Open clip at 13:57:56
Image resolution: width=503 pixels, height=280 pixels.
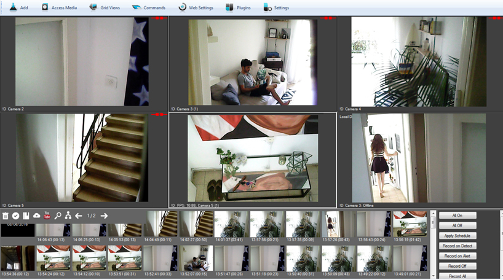(267, 224)
